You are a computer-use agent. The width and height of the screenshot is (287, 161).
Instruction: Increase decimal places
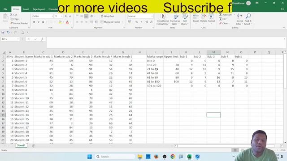click(147, 22)
